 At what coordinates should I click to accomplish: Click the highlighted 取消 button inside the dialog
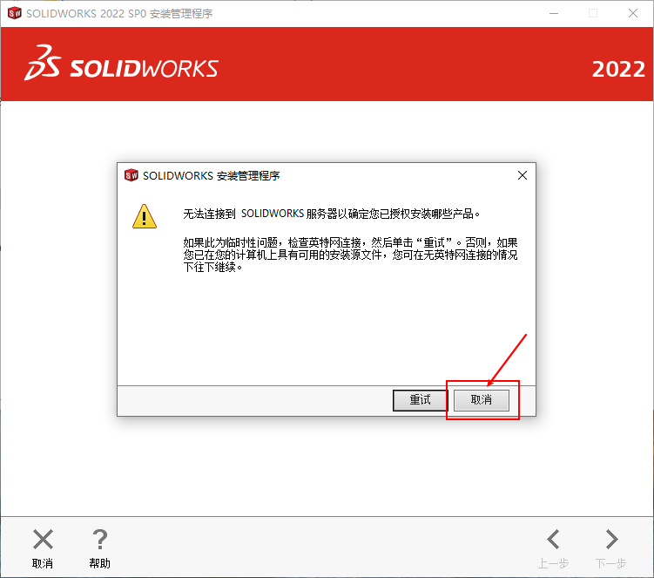pyautogui.click(x=482, y=400)
